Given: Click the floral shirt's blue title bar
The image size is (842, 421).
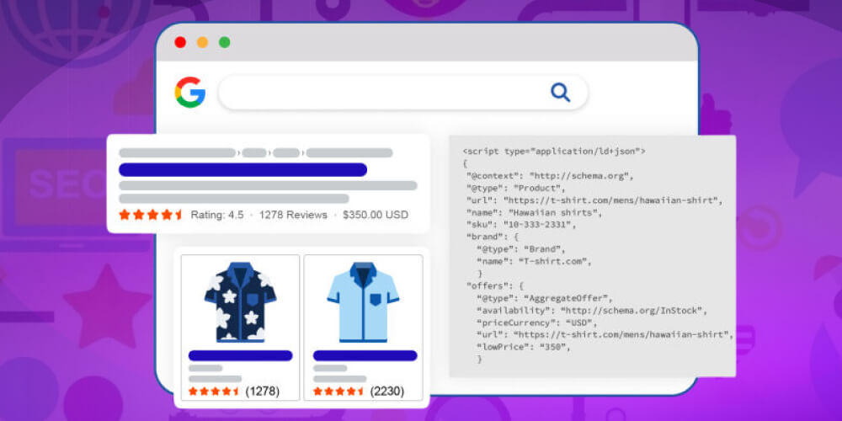Looking at the screenshot, I should pos(240,355).
